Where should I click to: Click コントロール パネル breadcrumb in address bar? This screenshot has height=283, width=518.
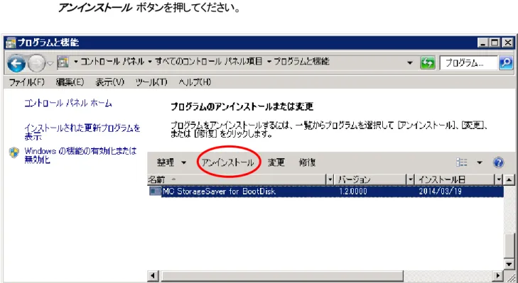click(112, 61)
